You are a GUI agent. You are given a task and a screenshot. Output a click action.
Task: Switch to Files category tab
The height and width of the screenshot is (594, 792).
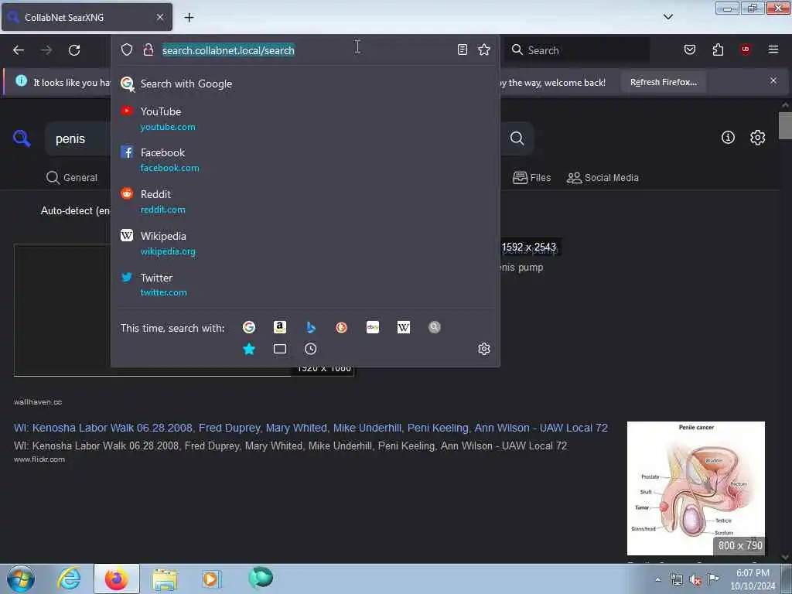tap(532, 178)
